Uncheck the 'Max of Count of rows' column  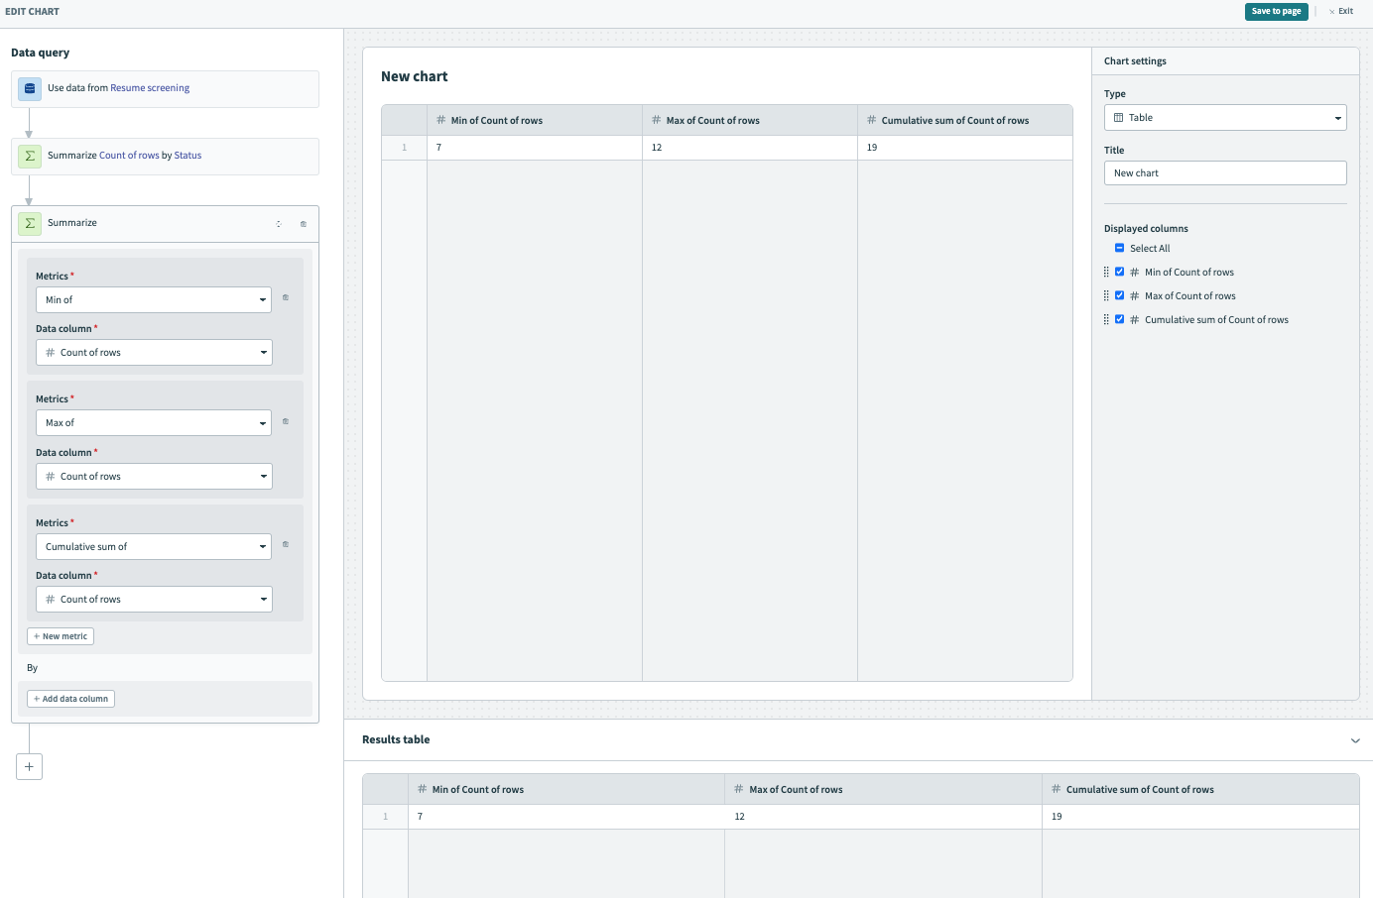click(x=1119, y=296)
